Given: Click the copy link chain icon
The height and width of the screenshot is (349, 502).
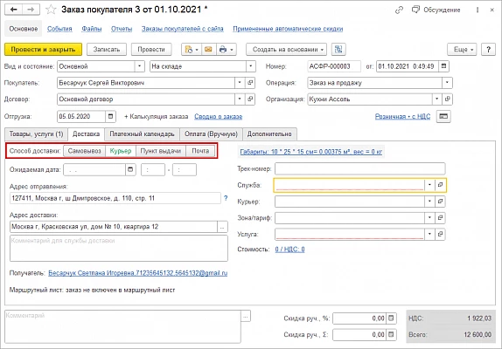Looking at the screenshot, I should pos(399,10).
